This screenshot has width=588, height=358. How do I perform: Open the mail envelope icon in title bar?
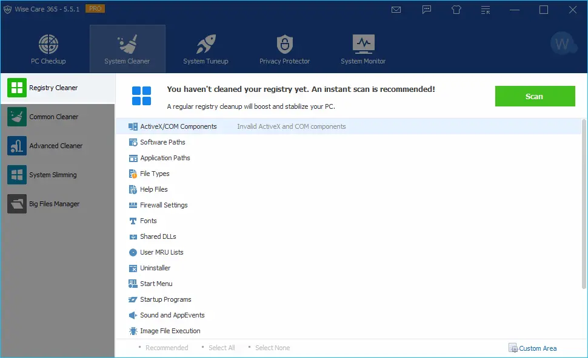pyautogui.click(x=396, y=10)
